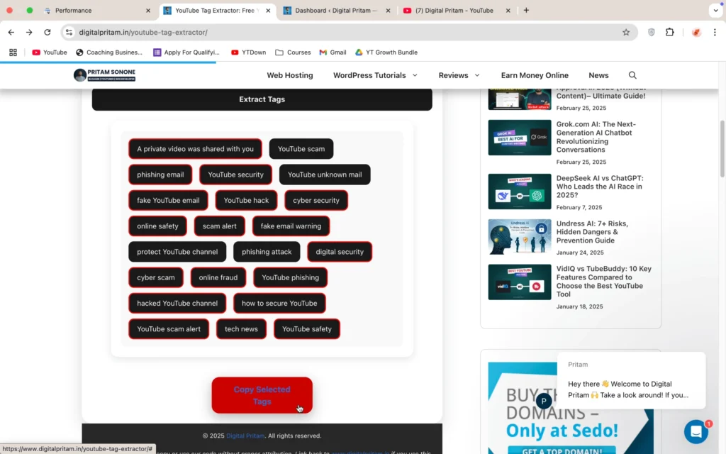Screen dimensions: 726x454
Task: Click the Pritam Sonone site logo
Action: click(x=104, y=75)
